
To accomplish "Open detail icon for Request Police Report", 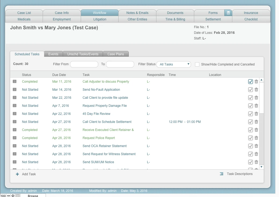I will pyautogui.click(x=14, y=138).
